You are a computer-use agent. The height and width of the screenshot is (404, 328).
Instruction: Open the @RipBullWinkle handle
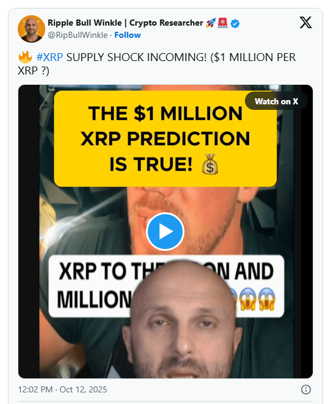click(x=78, y=35)
